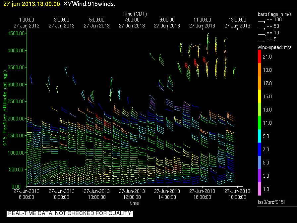Click the yellow-green 13.0 m/s color band
The height and width of the screenshot is (223, 297).
260,110
